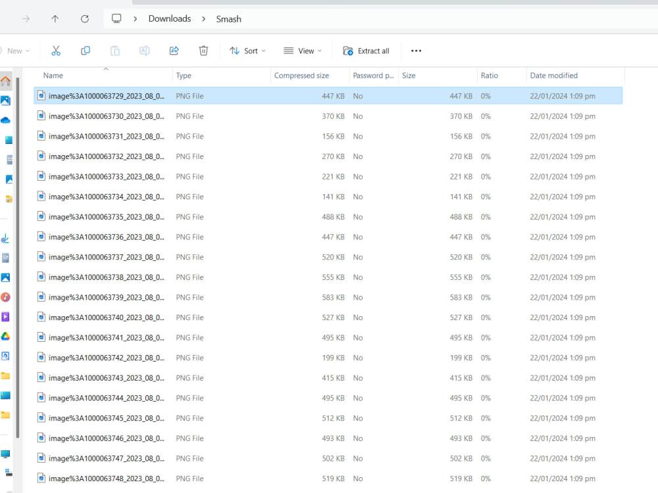Select file image%3A1000063729_2023_08_0...

(328, 96)
